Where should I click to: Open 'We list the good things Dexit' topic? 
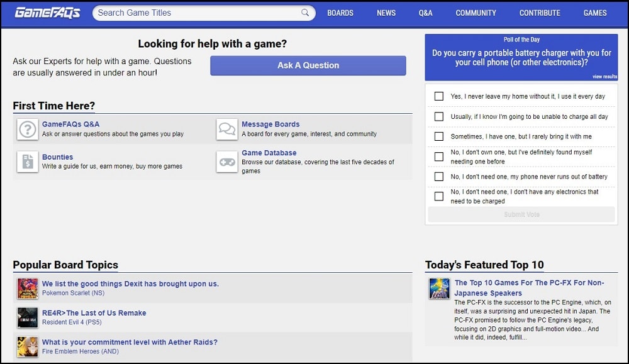[130, 284]
